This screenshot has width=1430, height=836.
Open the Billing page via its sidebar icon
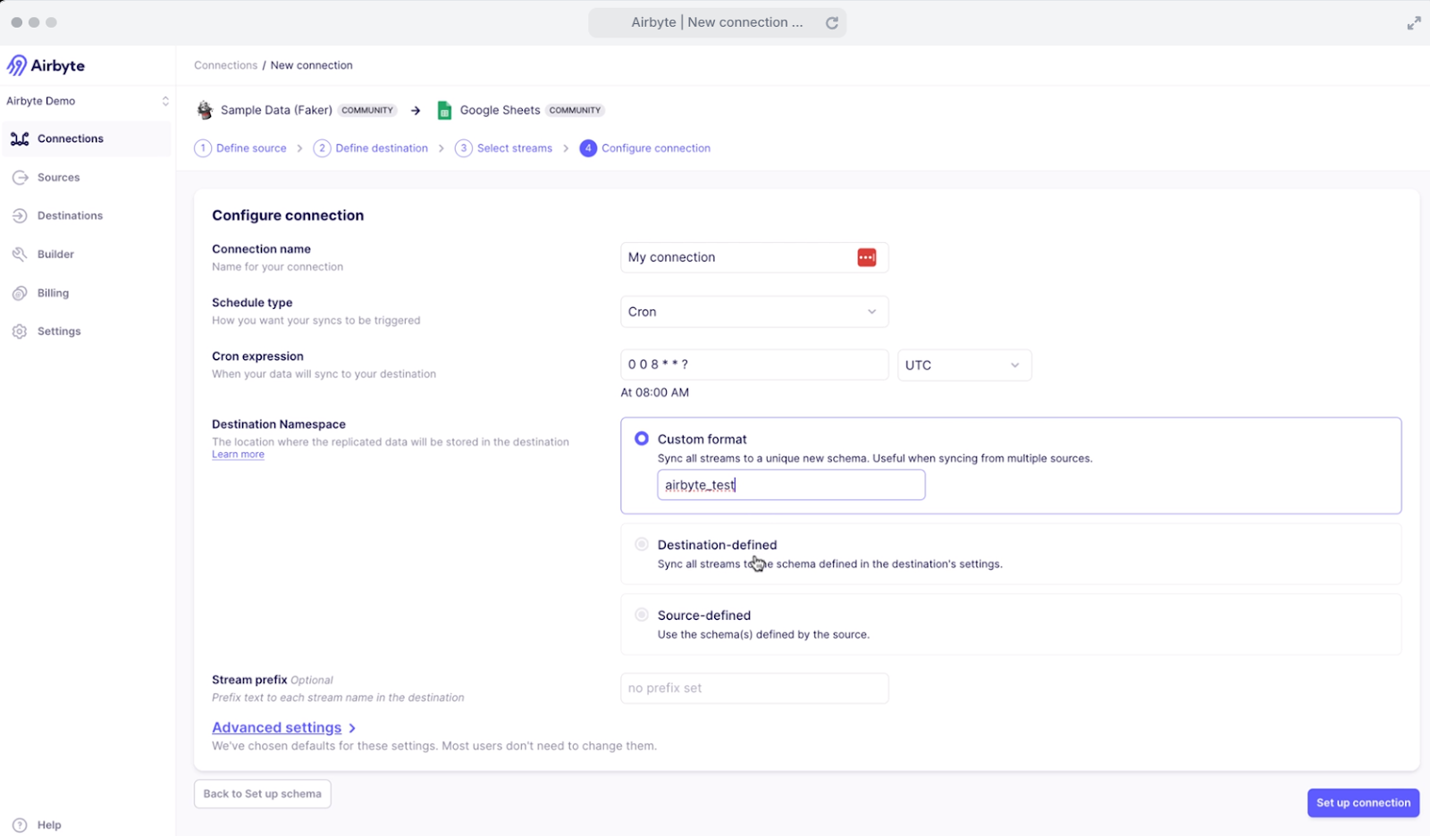pyautogui.click(x=52, y=292)
